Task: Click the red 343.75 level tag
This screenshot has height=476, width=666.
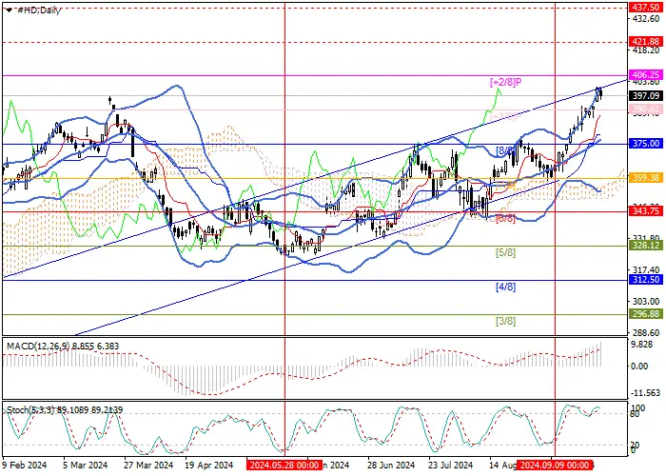Action: coord(645,210)
